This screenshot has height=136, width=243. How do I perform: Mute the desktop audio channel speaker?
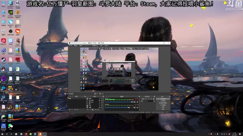pos(135,108)
